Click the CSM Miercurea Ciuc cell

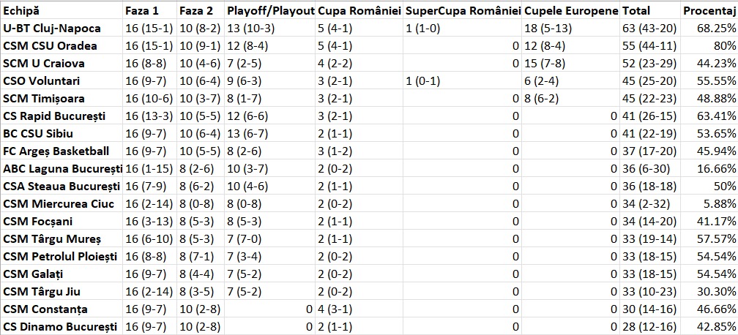(62, 204)
